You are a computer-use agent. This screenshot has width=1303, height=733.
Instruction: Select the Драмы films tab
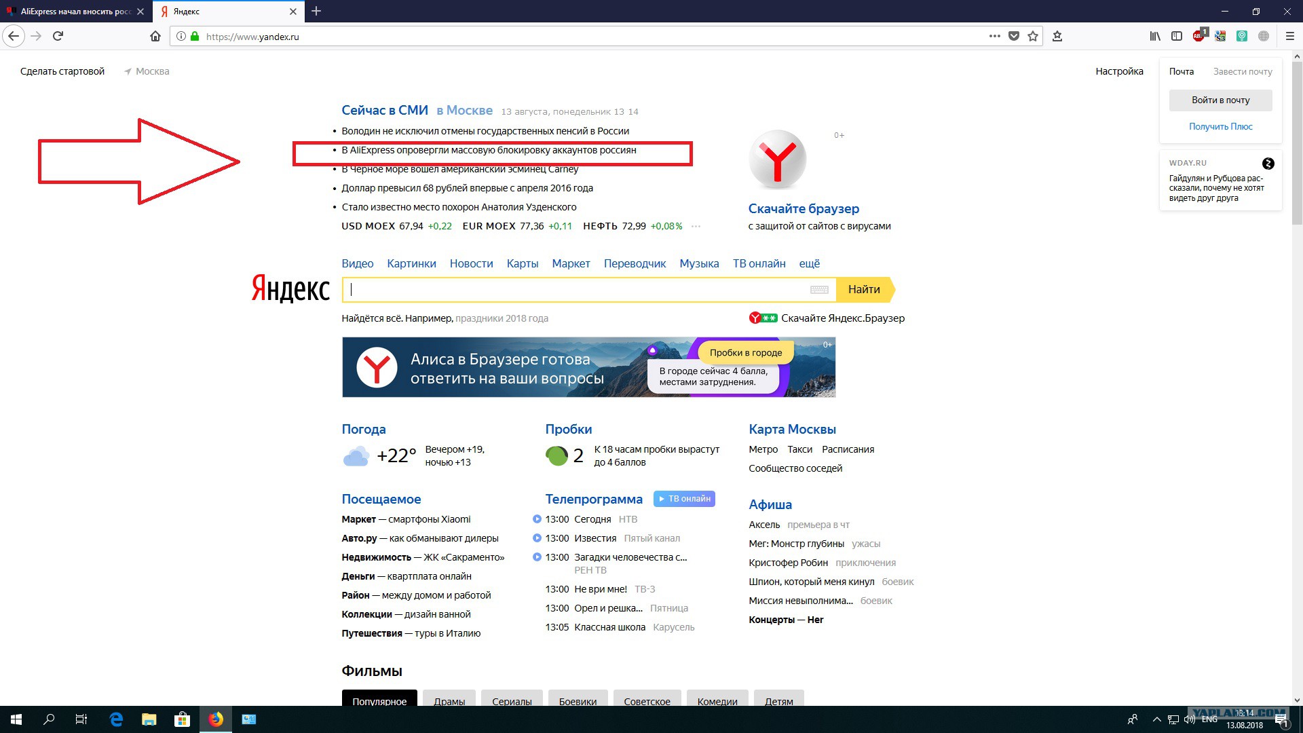coord(449,698)
